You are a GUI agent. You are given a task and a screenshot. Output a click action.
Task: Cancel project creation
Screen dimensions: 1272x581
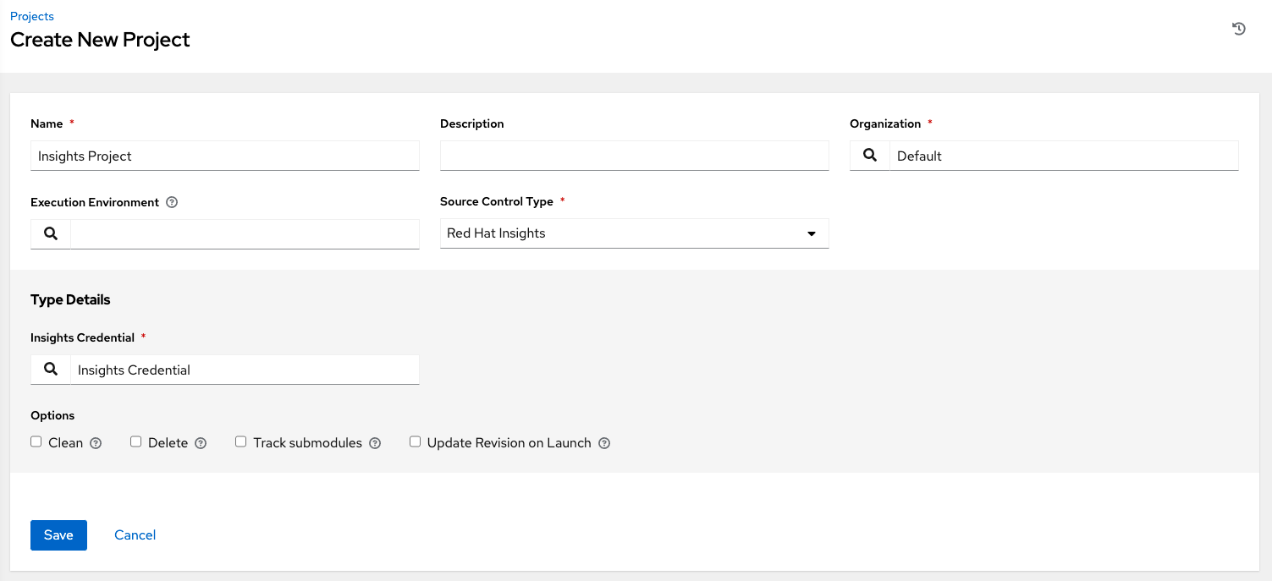[135, 534]
